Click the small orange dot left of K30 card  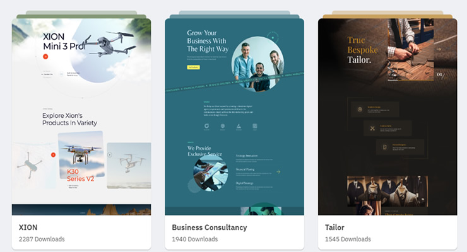point(53,155)
